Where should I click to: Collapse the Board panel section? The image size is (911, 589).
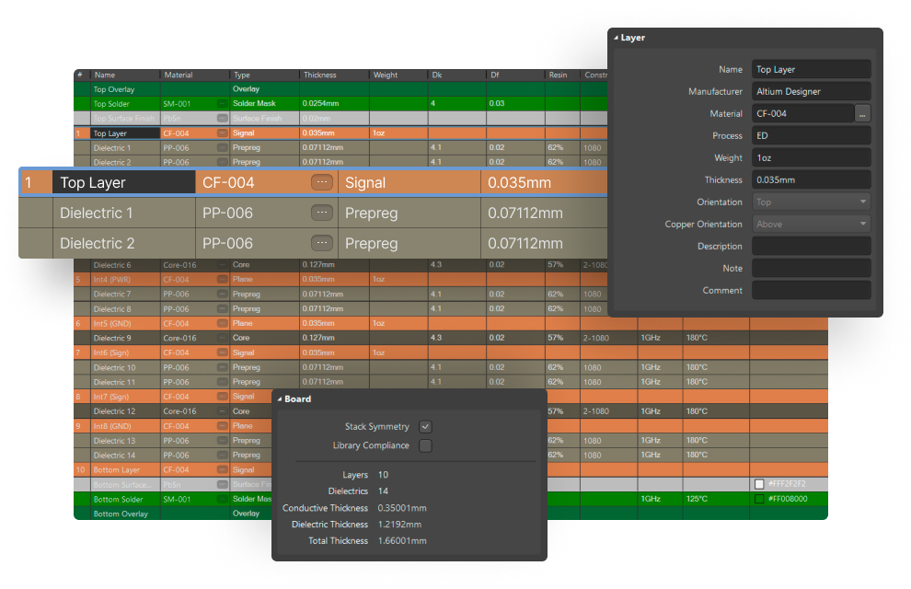[x=280, y=399]
